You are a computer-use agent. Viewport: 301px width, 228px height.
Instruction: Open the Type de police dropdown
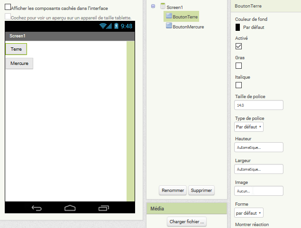pos(249,127)
